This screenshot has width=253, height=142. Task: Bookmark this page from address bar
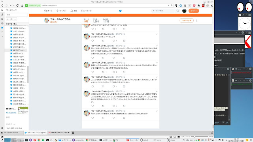172,6
